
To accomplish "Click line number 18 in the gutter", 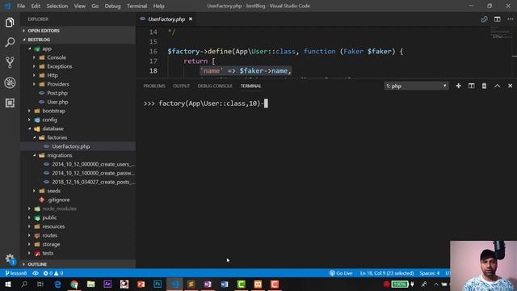I will [x=153, y=71].
